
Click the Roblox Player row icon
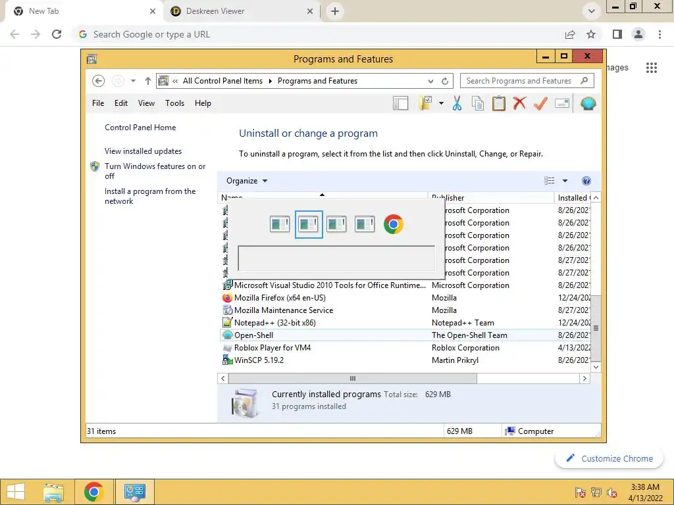click(227, 347)
